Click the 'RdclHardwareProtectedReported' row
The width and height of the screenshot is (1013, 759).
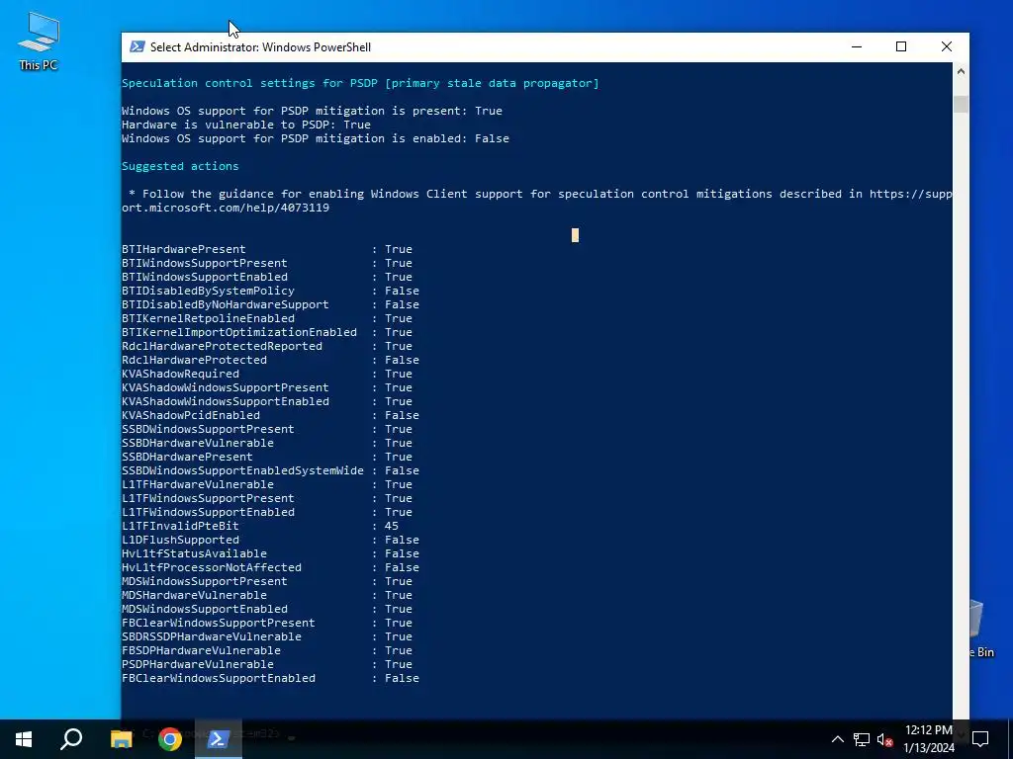pos(267,347)
